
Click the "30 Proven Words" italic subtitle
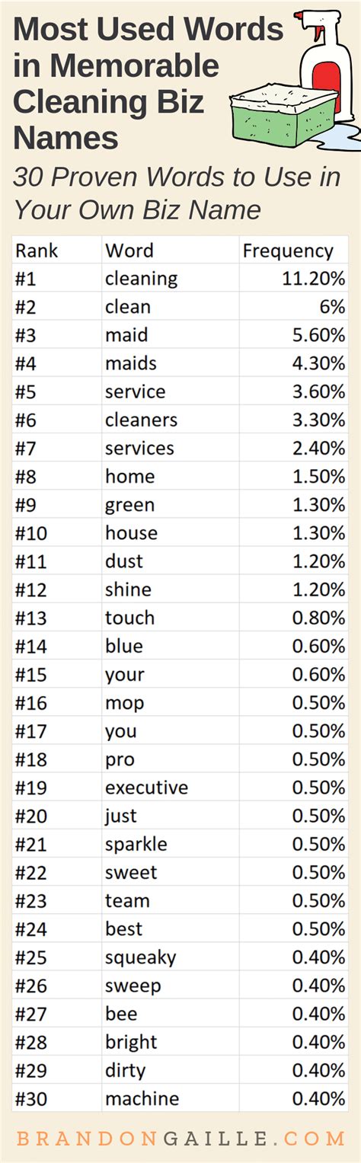177,193
